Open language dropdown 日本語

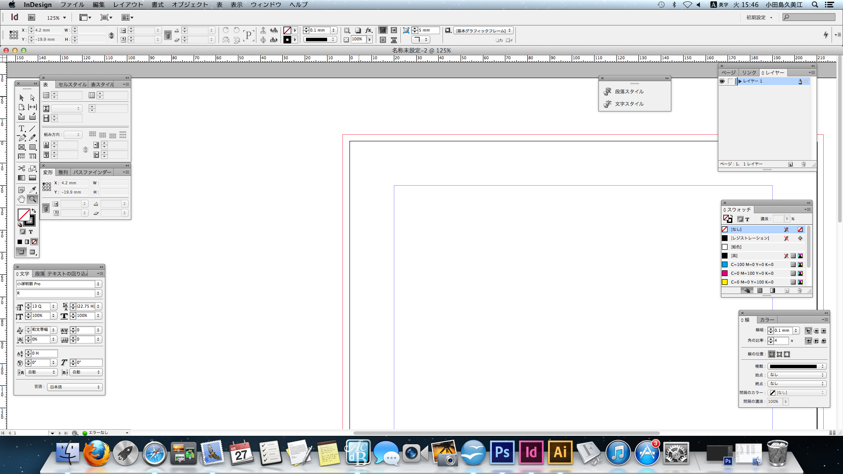pyautogui.click(x=74, y=387)
